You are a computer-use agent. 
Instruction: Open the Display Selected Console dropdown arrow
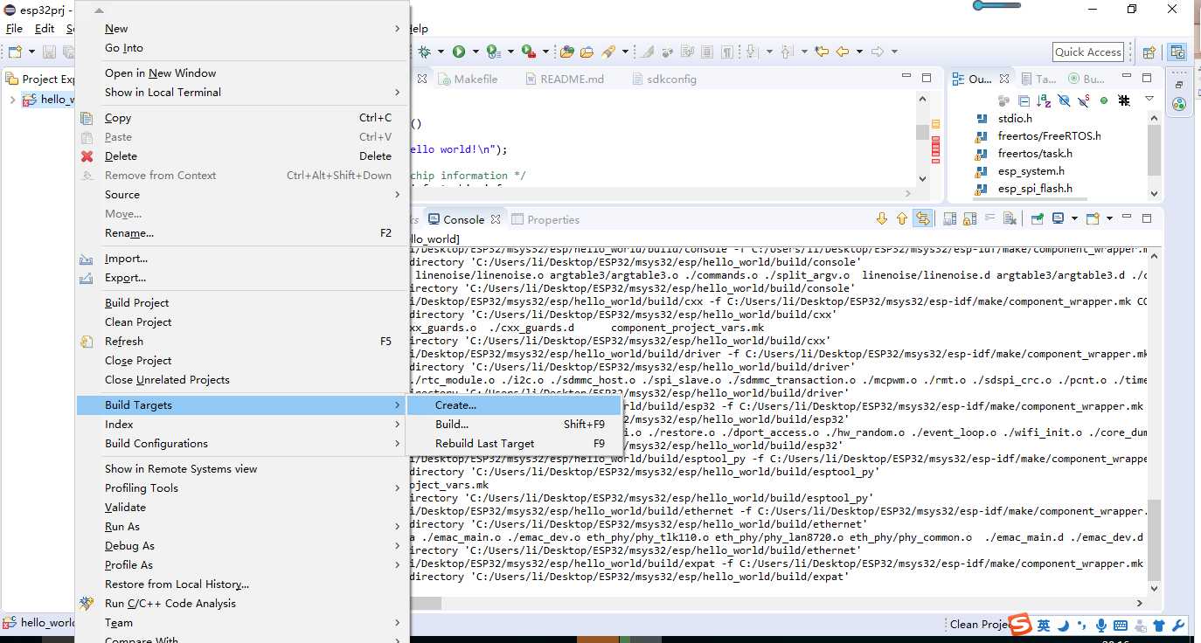pos(1074,218)
